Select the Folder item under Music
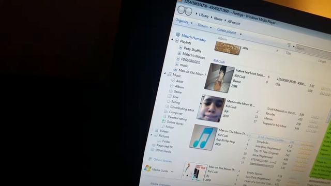The height and width of the screenshot is (186, 331). click(x=170, y=127)
